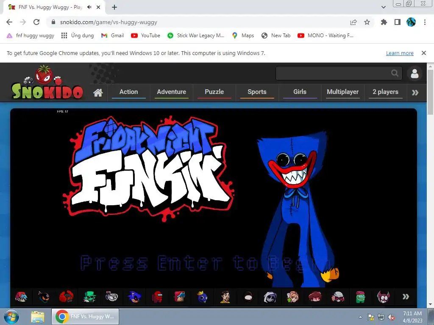Click the address bar URL
Viewport: 434px width, 325px height.
pos(108,22)
